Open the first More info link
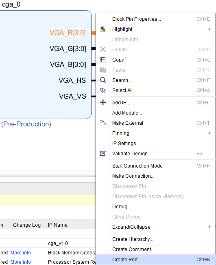This screenshot has height=265, width=216. tap(21, 253)
